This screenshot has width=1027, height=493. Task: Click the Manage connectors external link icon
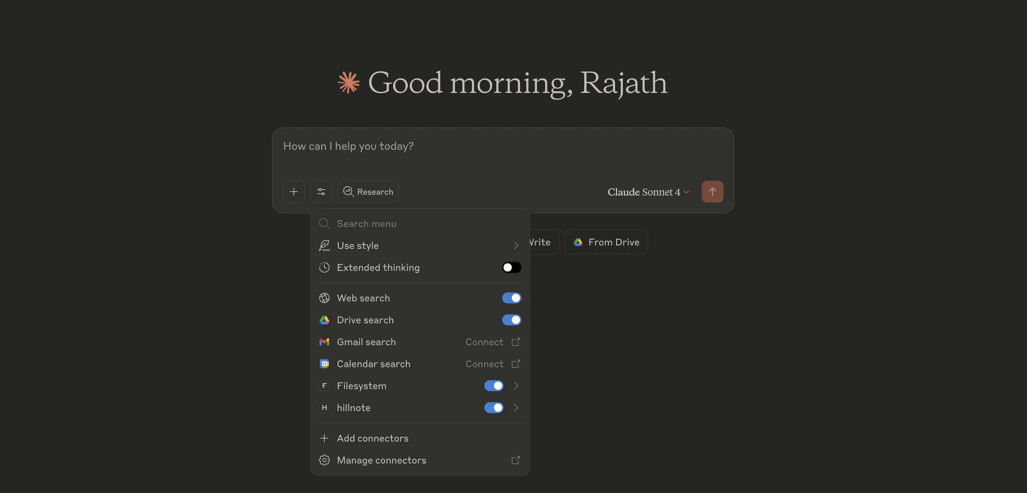tap(516, 460)
